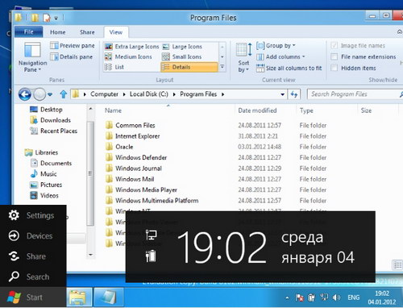This screenshot has height=308, width=403.
Task: Click the volume speaker tray icon
Action: (x=336, y=298)
